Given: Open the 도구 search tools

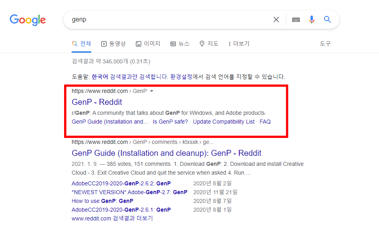Looking at the screenshot, I should 325,44.
